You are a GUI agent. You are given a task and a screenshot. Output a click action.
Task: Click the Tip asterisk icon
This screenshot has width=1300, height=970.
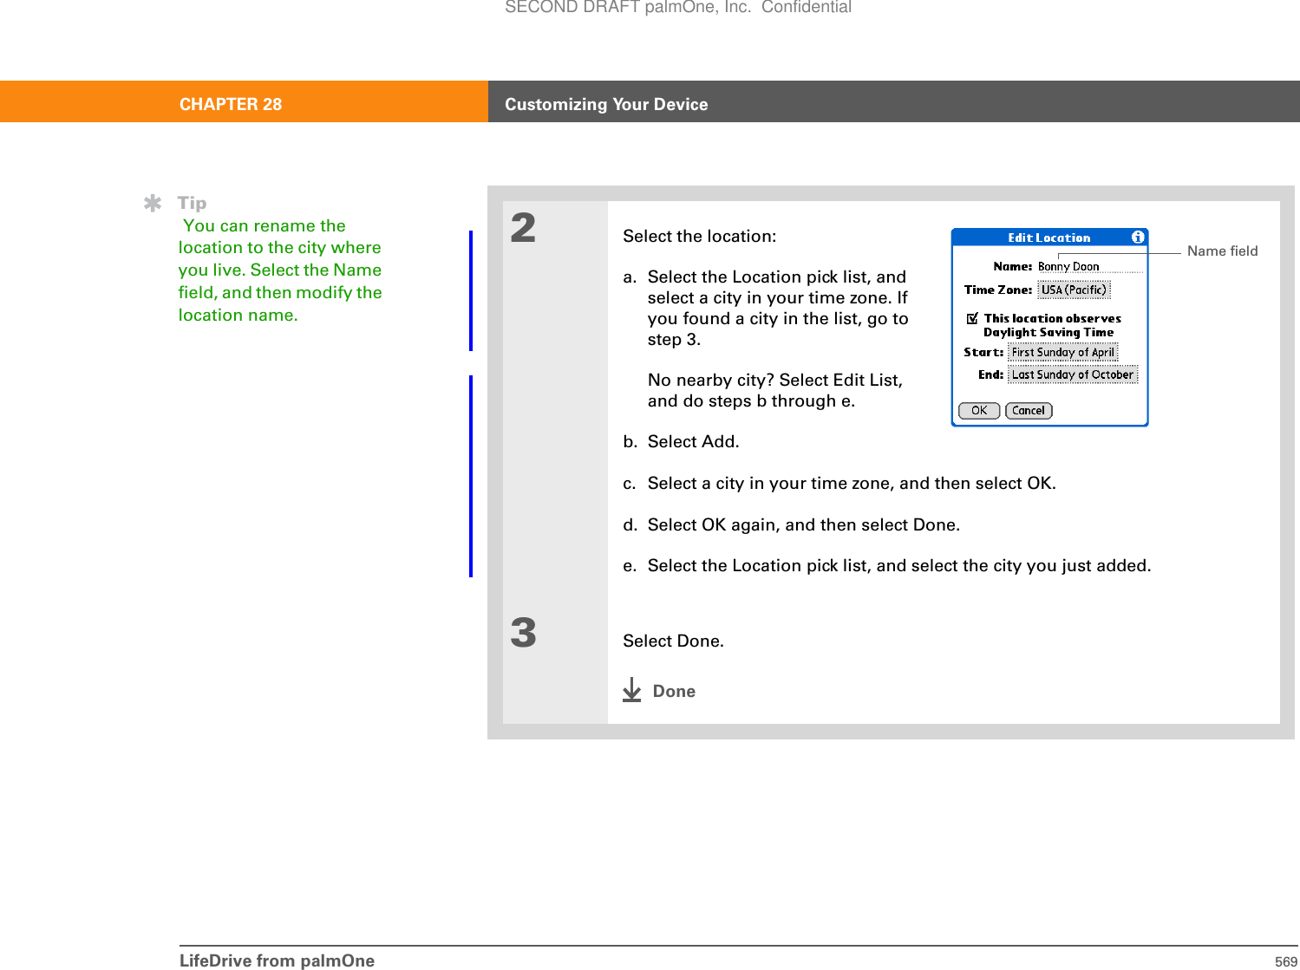click(153, 204)
